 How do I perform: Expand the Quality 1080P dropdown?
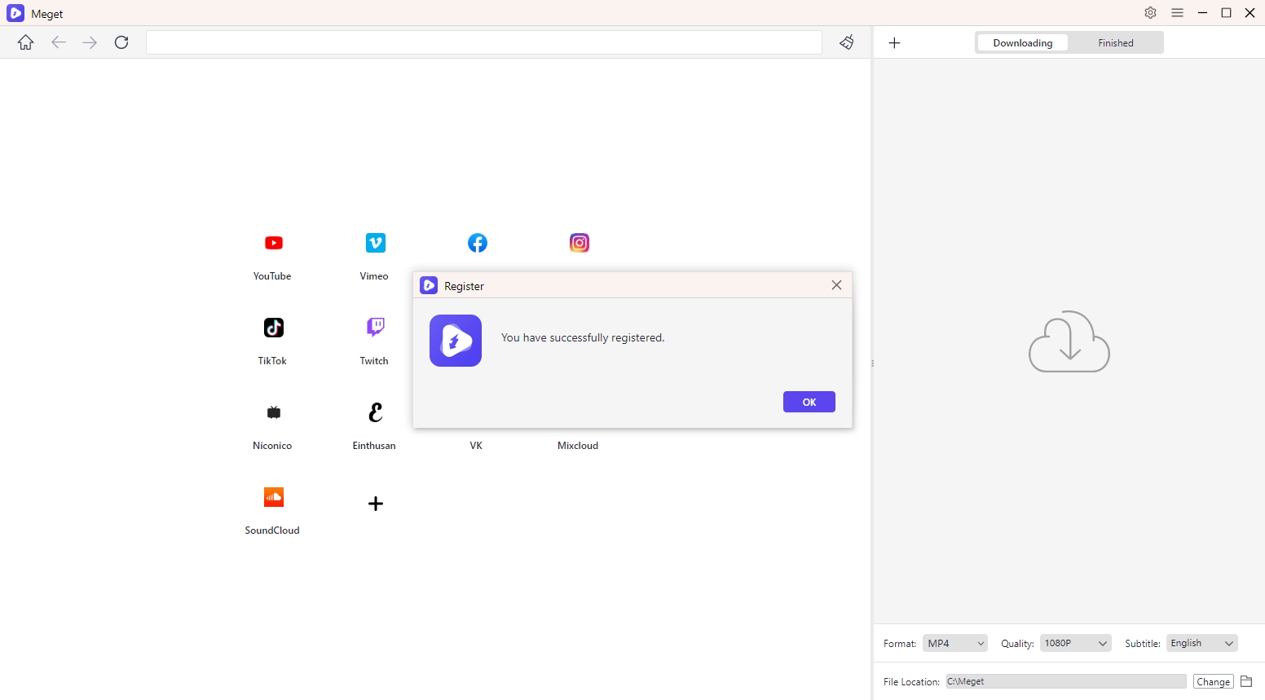tap(1076, 644)
